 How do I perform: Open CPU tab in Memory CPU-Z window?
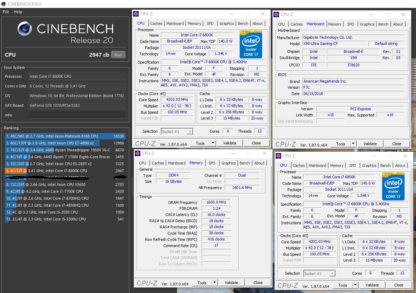point(142,163)
